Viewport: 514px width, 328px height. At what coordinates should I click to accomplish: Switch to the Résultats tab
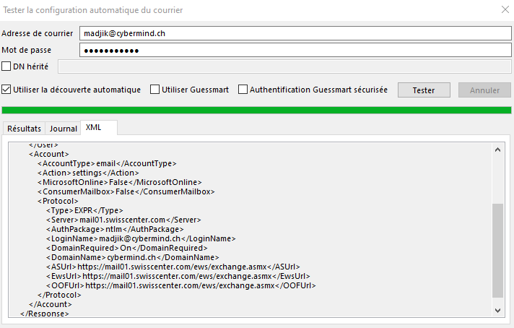coord(24,129)
